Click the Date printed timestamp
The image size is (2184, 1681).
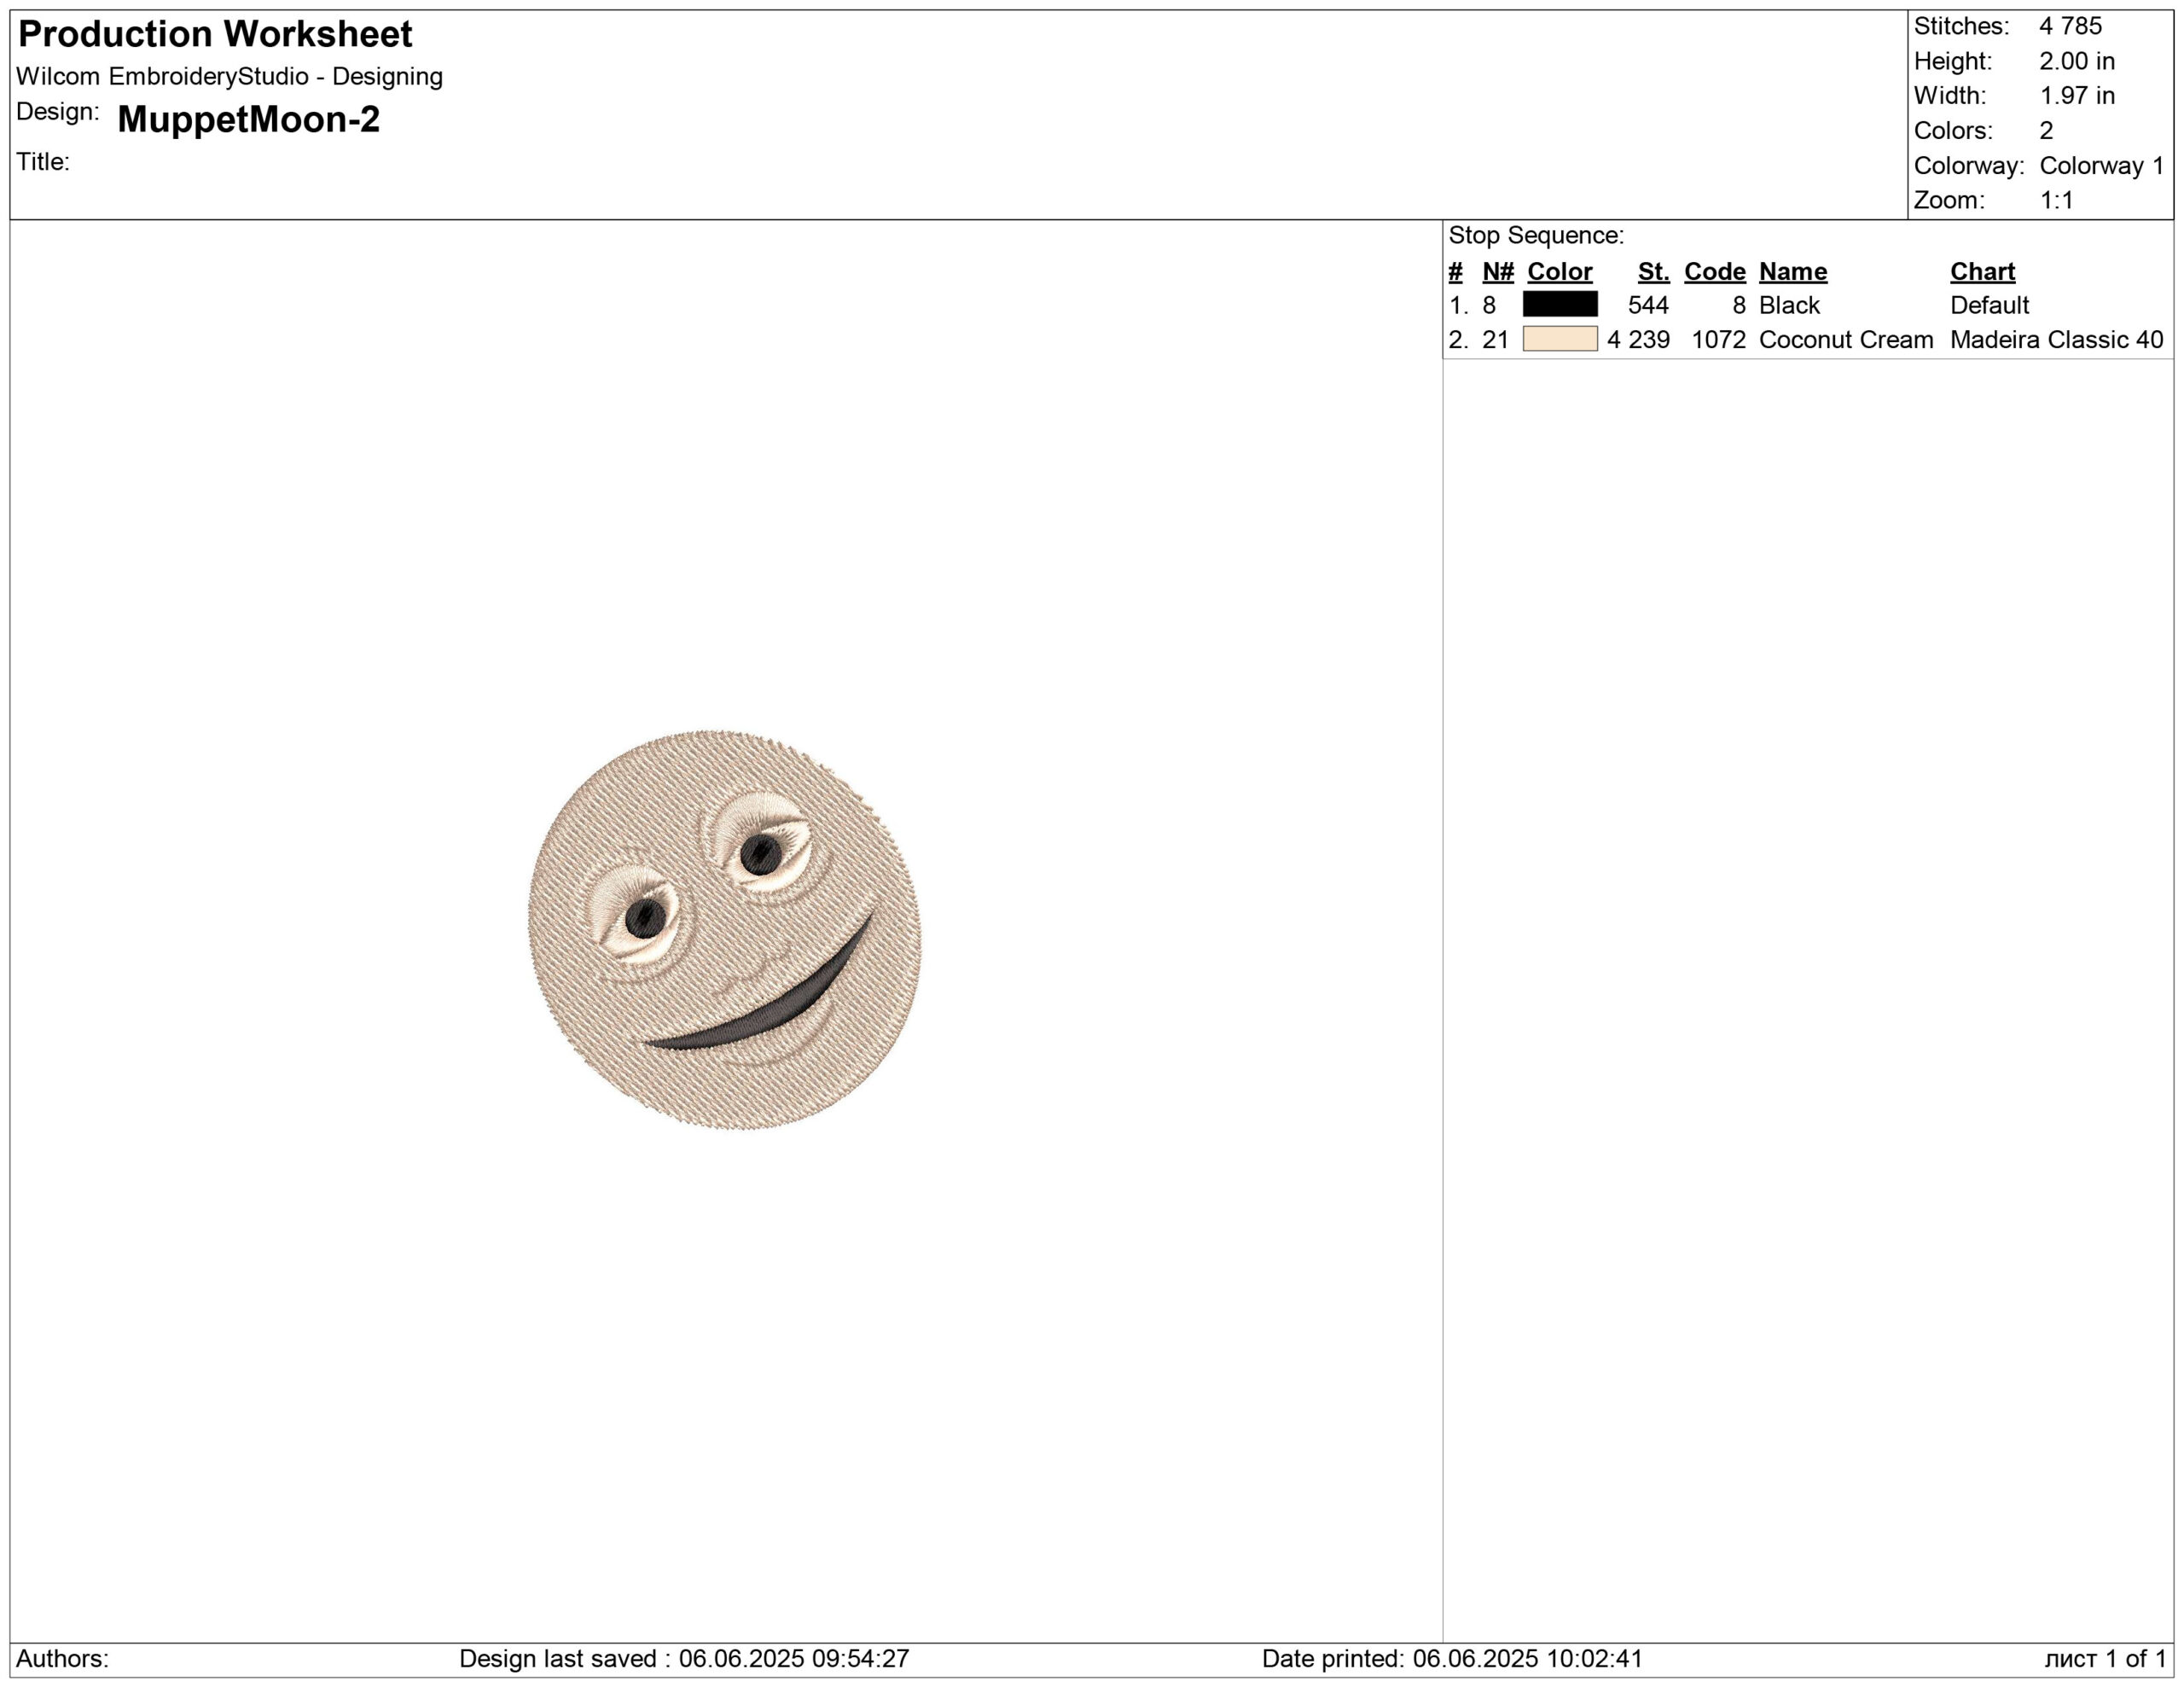pos(1451,1658)
